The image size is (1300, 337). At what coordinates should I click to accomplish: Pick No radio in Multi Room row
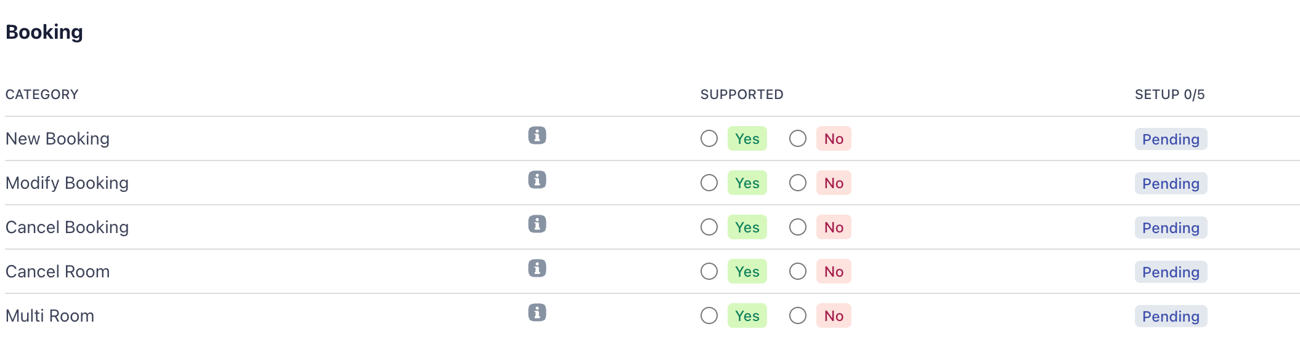(x=798, y=316)
